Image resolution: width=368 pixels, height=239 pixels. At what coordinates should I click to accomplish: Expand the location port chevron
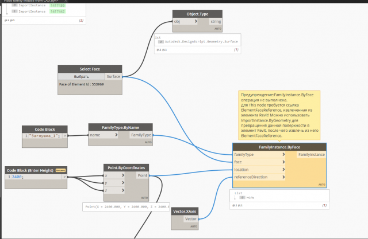[x=283, y=170]
